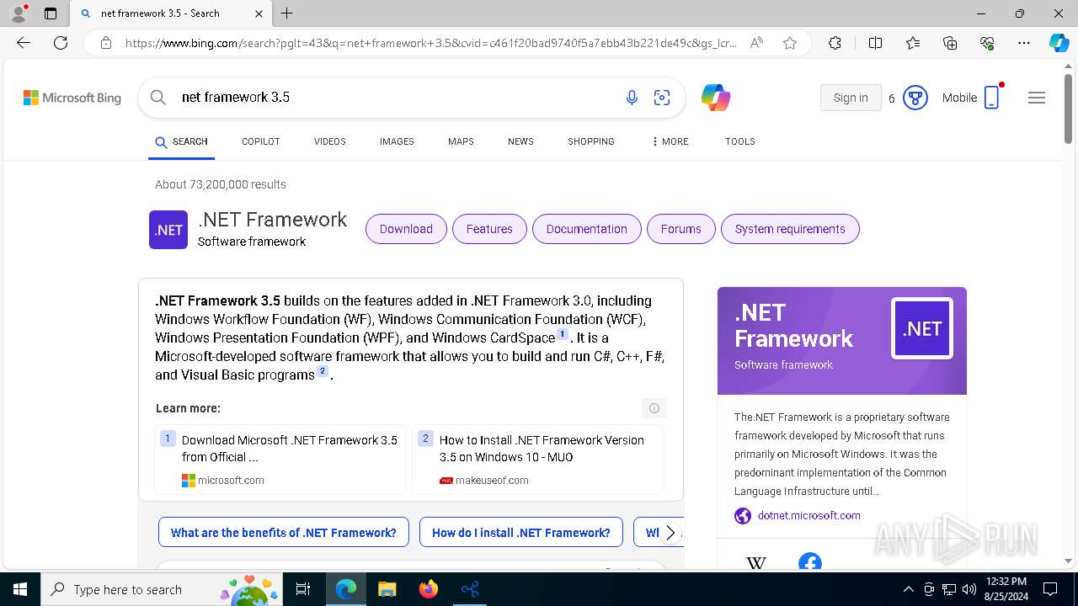The width and height of the screenshot is (1078, 606).
Task: Click the Mobile phone icon
Action: 992,98
